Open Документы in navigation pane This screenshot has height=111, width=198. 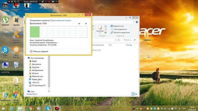point(35,64)
